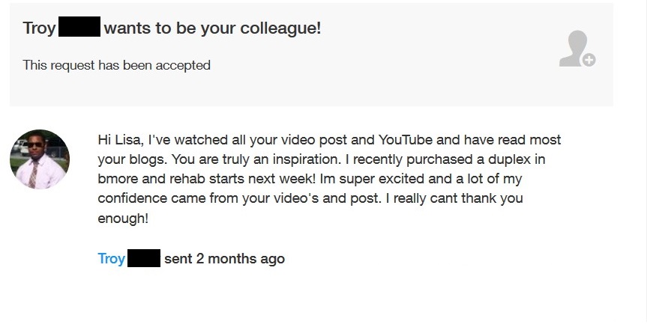Click the word "confidence" in the message

(x=132, y=199)
